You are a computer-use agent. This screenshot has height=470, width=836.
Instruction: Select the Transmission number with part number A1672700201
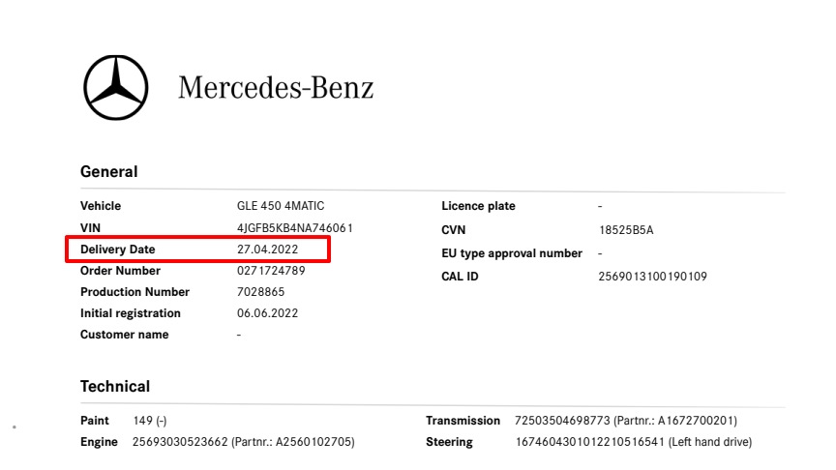(625, 421)
